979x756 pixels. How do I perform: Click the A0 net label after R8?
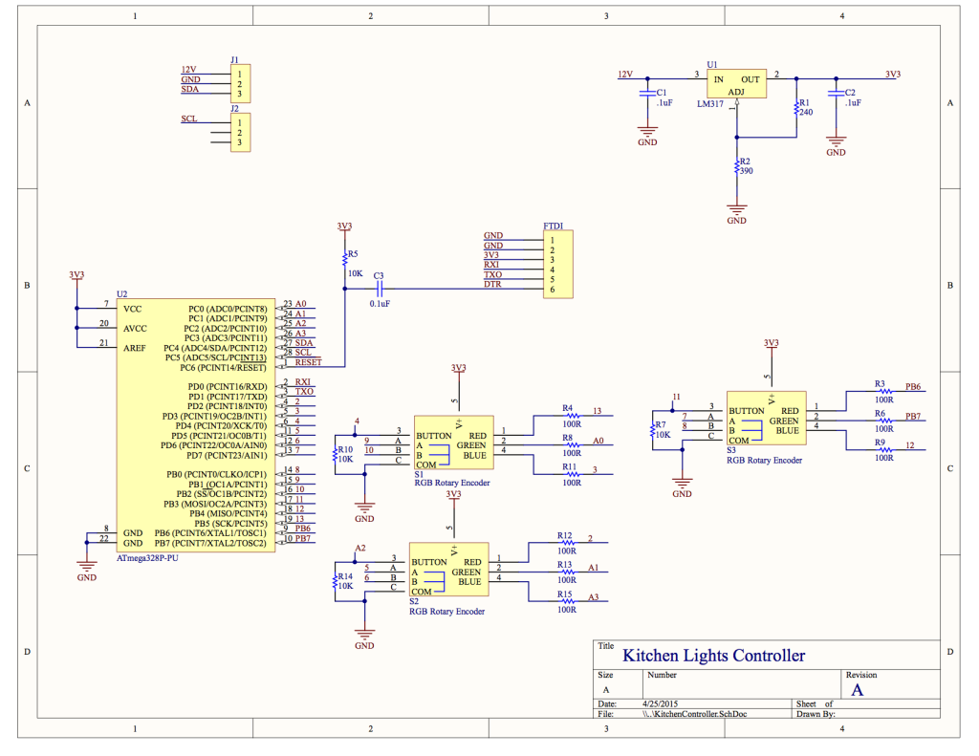pyautogui.click(x=598, y=441)
